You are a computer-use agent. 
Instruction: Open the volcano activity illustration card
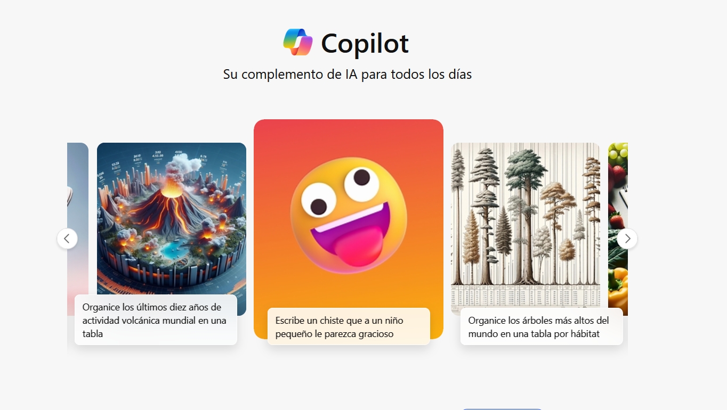point(172,229)
